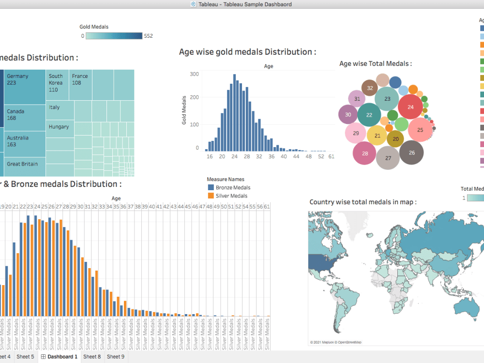Screen dimensions: 484x363
Task: Click the Gold Medals gradient legend
Action: click(x=114, y=36)
